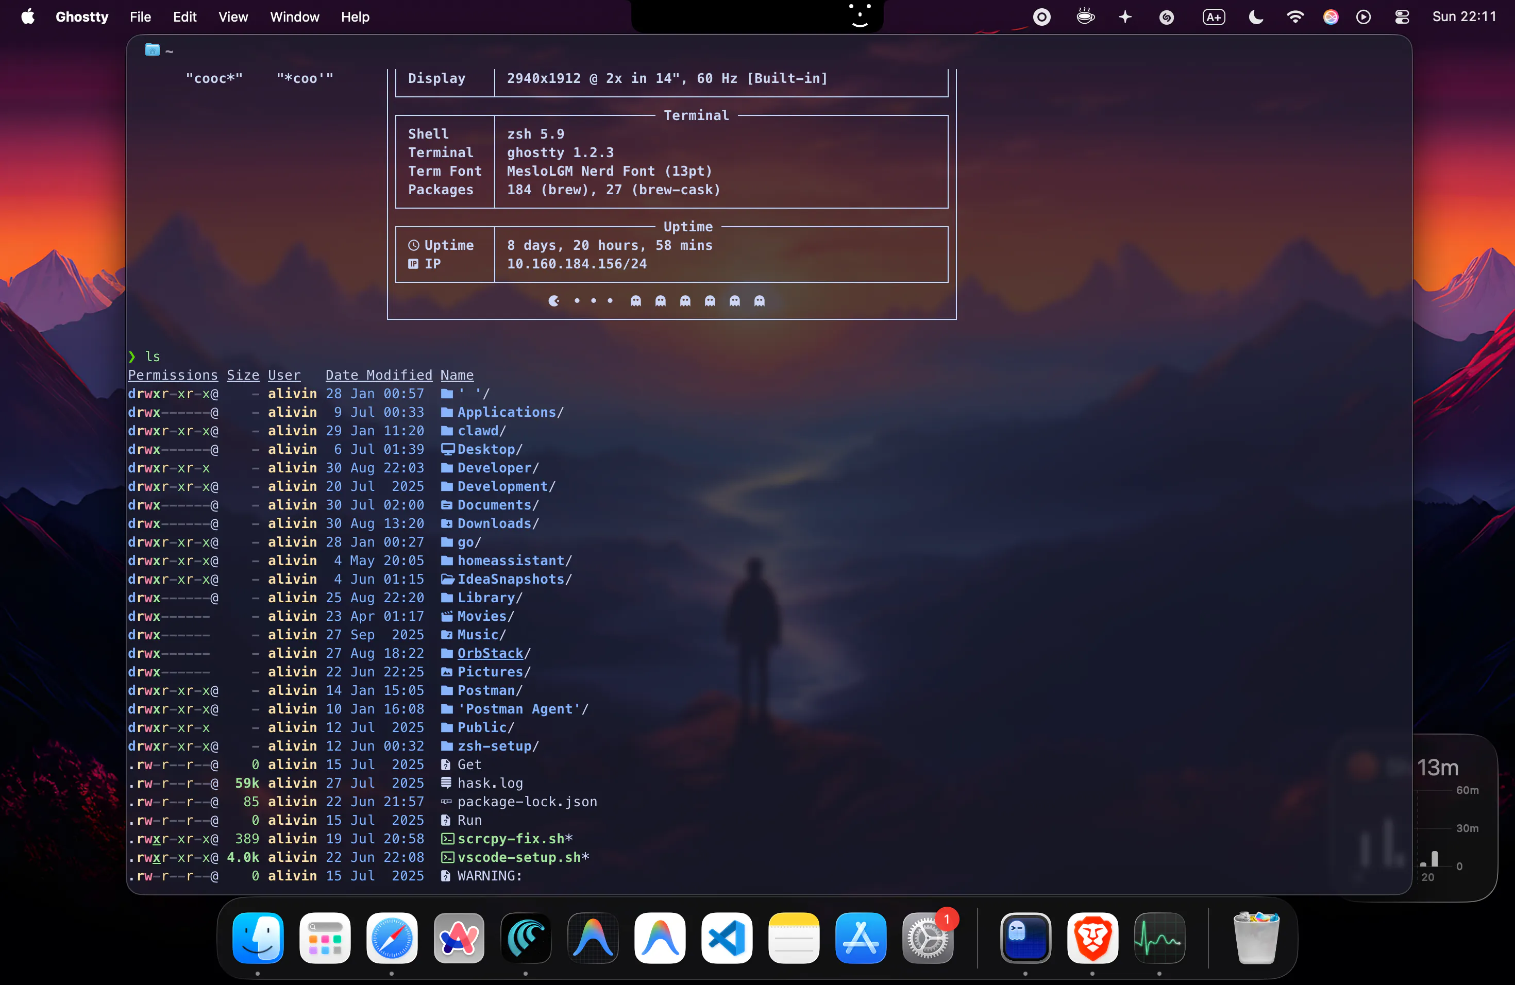Open Finder from the Dock
This screenshot has width=1515, height=985.
(x=258, y=938)
